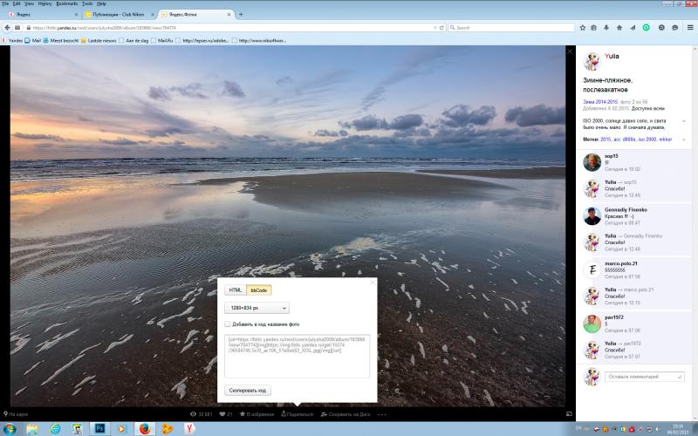Image resolution: width=698 pixels, height=436 pixels.
Task: Open the 'На карте' map pin link
Action: point(16,414)
